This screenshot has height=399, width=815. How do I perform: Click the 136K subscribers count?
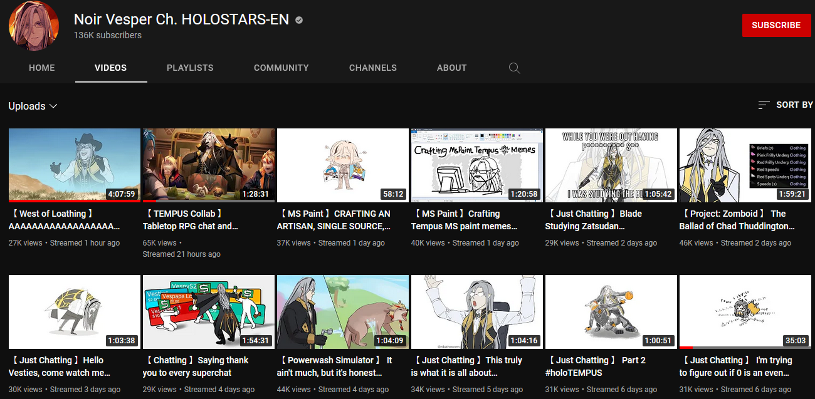[108, 35]
